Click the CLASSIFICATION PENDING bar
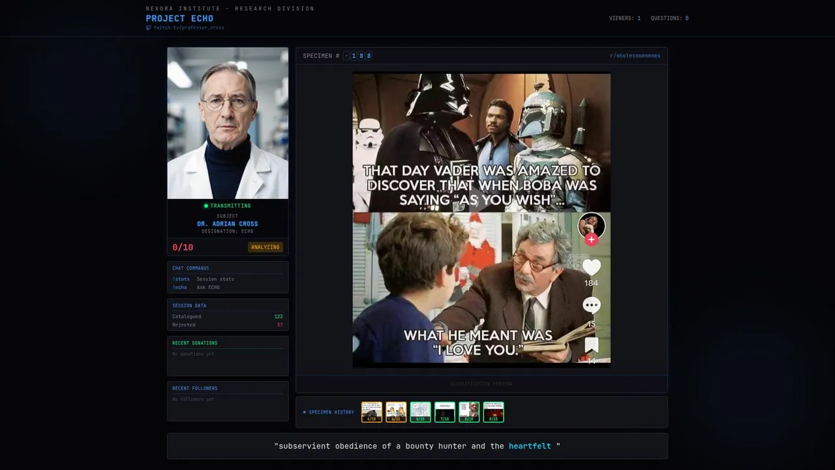 [481, 384]
